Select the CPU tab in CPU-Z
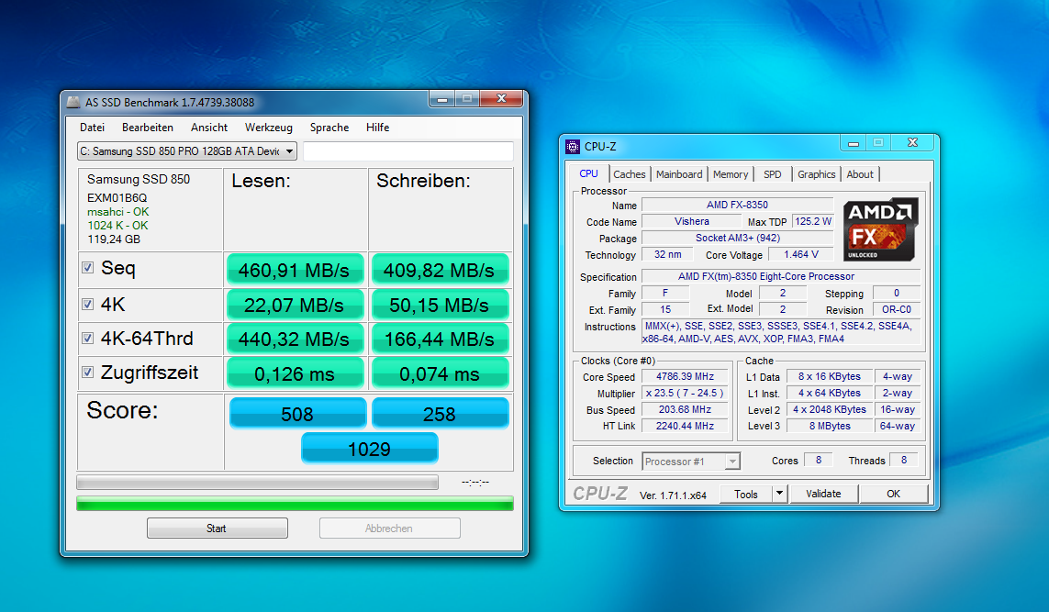This screenshot has height=612, width=1049. tap(588, 173)
